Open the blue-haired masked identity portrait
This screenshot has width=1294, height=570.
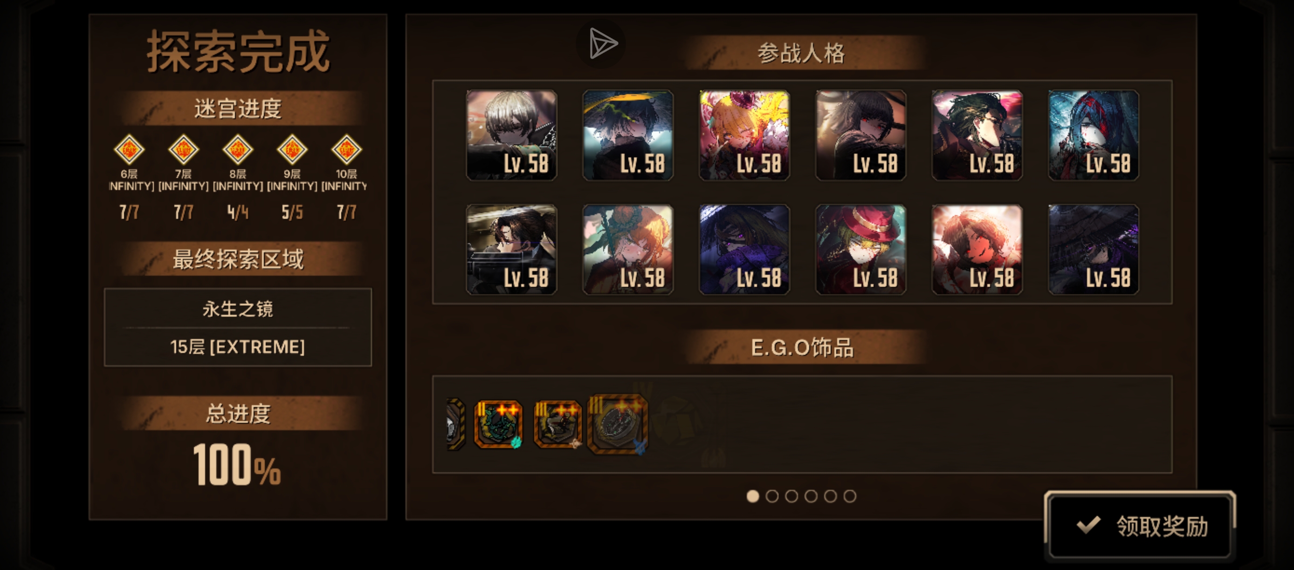click(1094, 135)
